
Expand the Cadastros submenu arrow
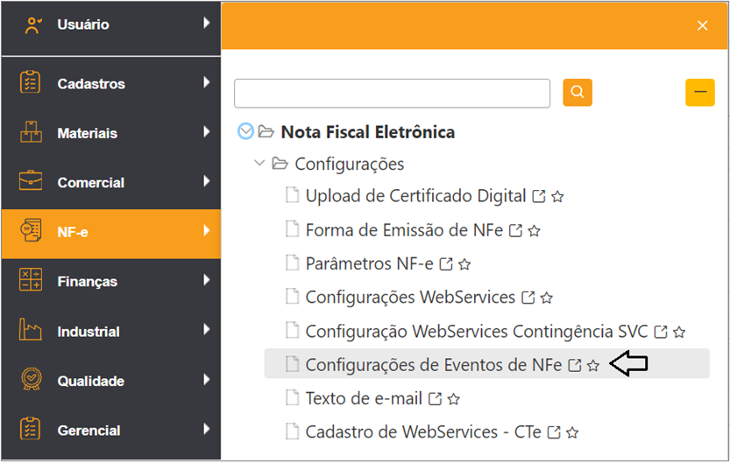207,83
